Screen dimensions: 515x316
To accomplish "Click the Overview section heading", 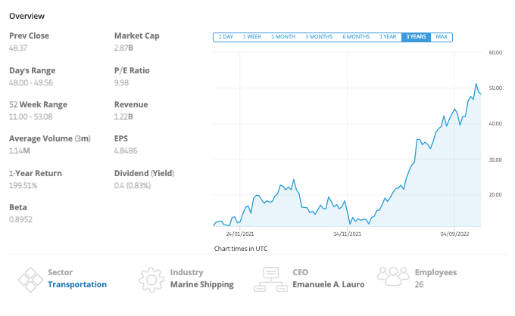I will 27,16.
